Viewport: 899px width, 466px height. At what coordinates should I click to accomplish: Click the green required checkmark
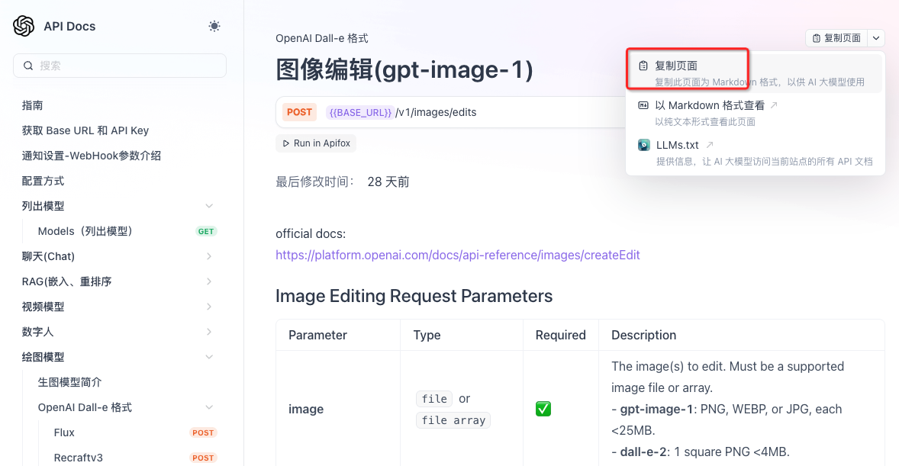tap(543, 409)
